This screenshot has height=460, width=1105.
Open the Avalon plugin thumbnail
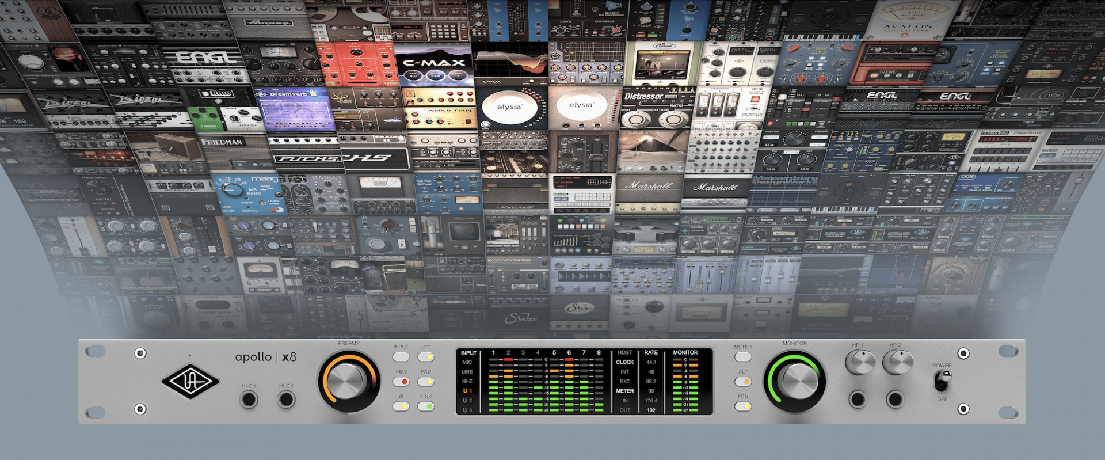pos(908,20)
